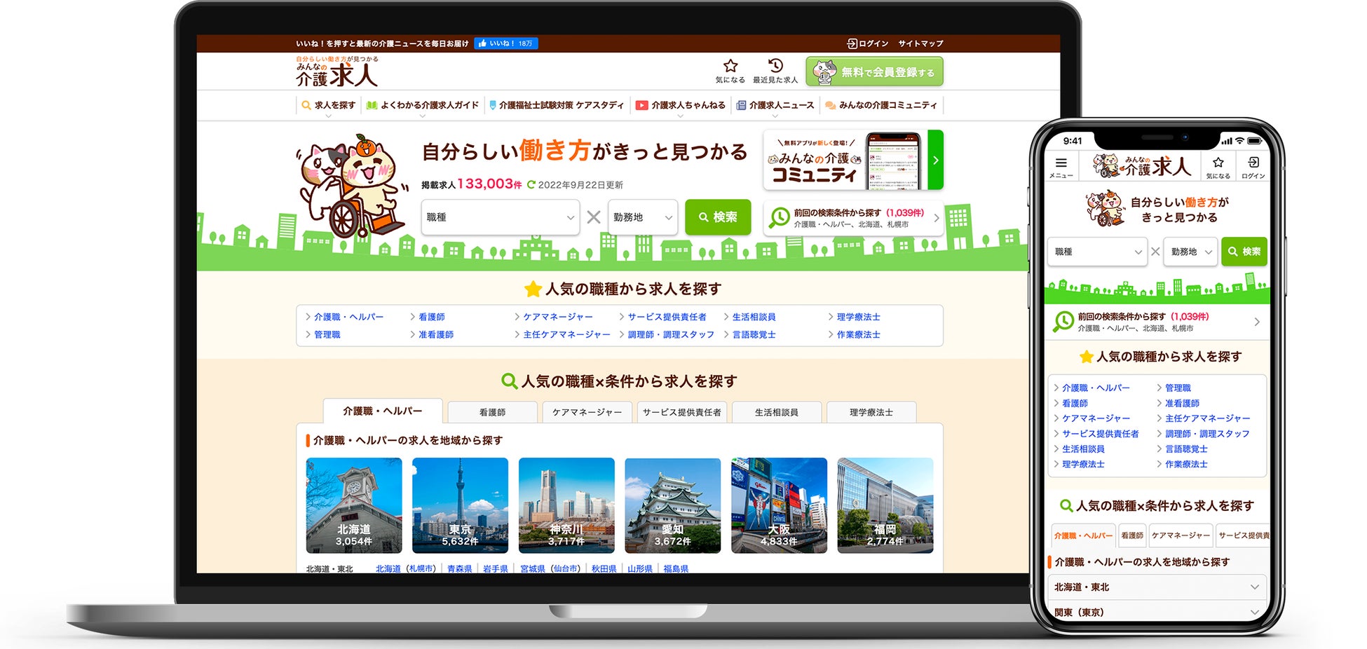Select the desktop ケアマネージャー tab
The image size is (1367, 649).
click(x=587, y=412)
